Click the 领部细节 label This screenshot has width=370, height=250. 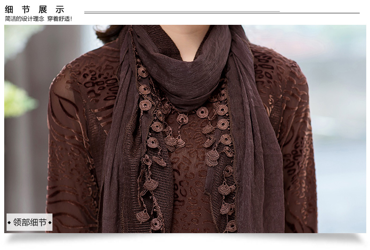[30, 222]
